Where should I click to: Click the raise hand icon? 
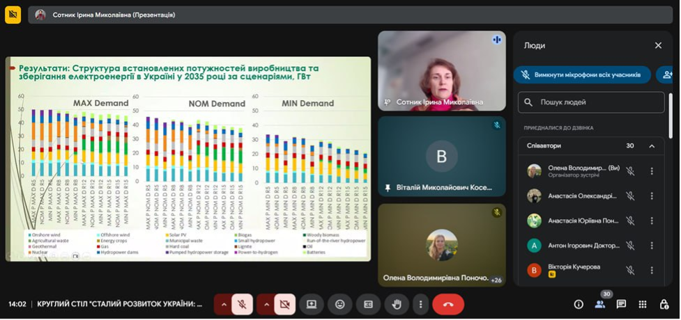point(397,304)
